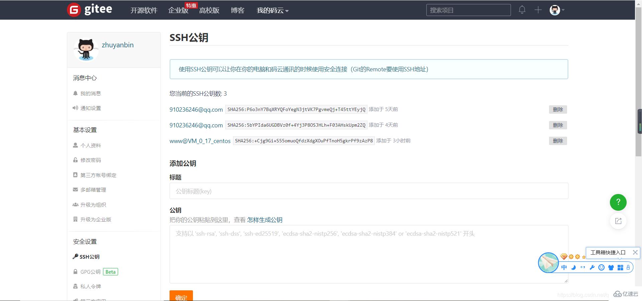Click the lock icon in input toolbar
This screenshot has width=642, height=301.
(628, 267)
